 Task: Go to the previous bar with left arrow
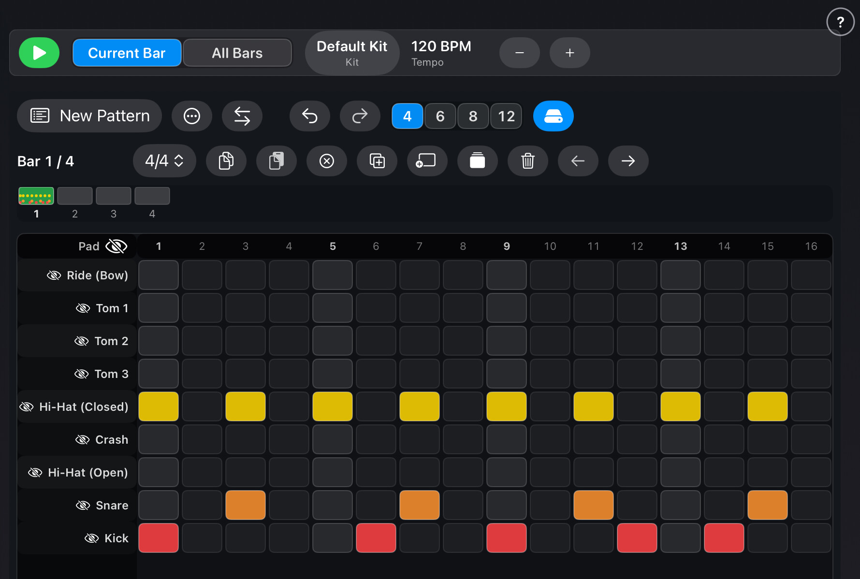[578, 161]
